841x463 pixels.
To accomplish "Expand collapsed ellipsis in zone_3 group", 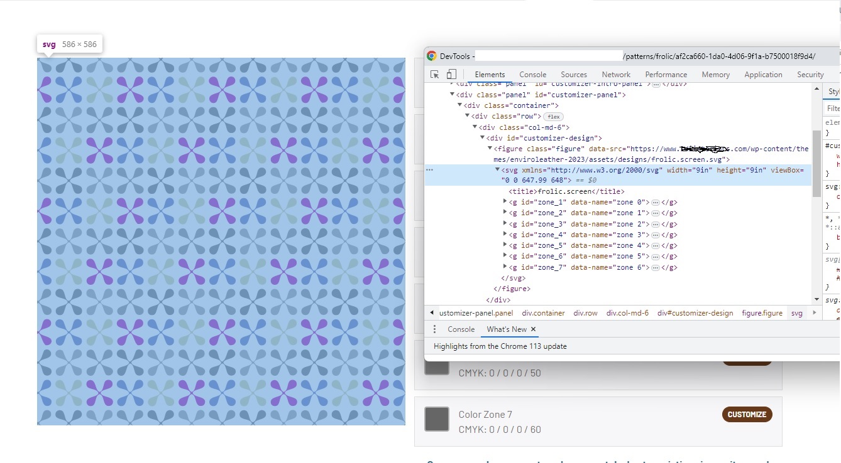I will tap(655, 224).
